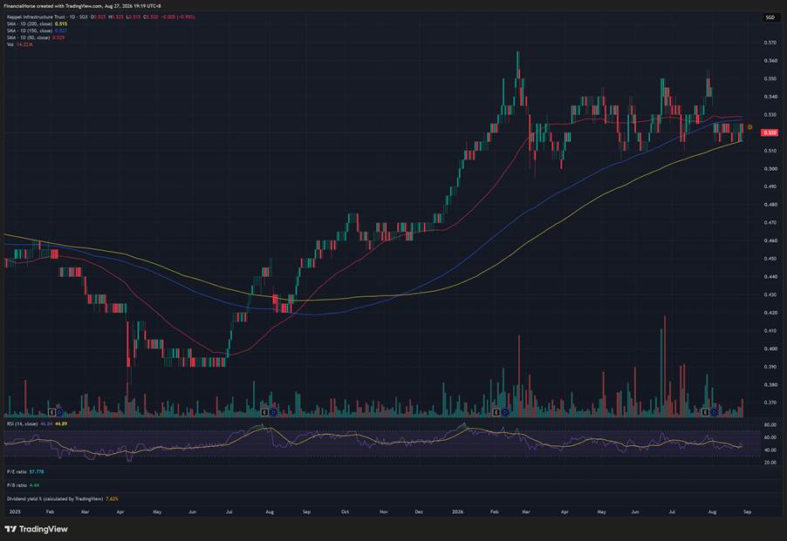Image resolution: width=787 pixels, height=541 pixels.
Task: Click the P/E ratio 57.778 row
Action: pyautogui.click(x=25, y=472)
